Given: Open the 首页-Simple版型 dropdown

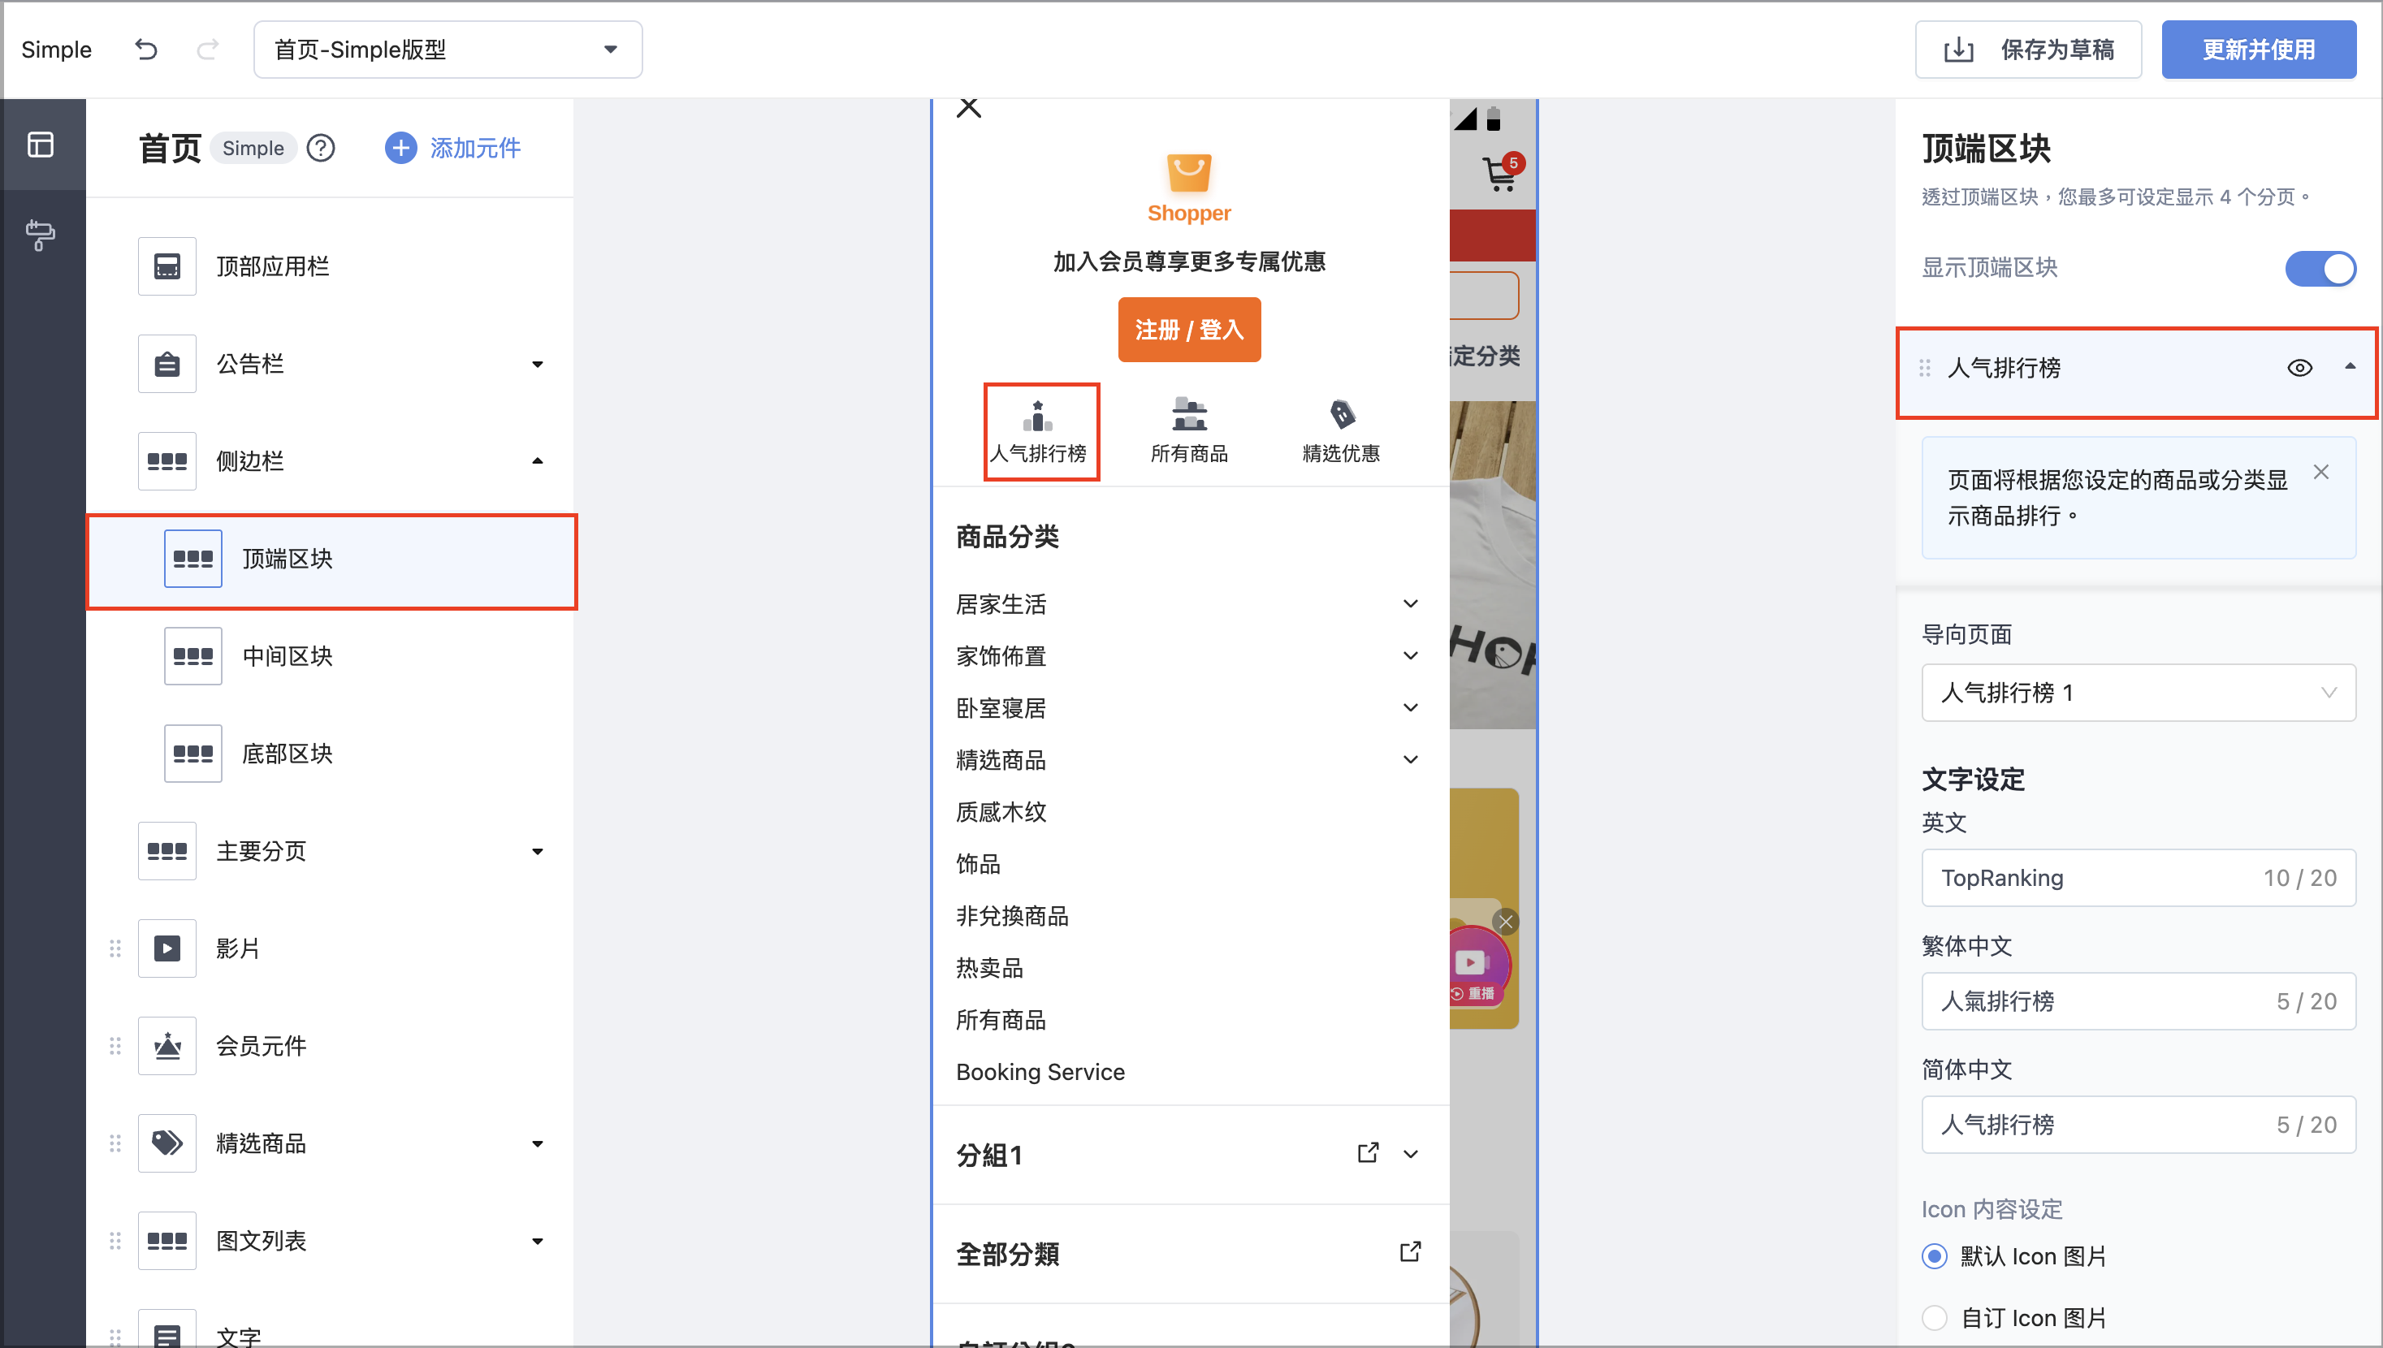Looking at the screenshot, I should [448, 49].
